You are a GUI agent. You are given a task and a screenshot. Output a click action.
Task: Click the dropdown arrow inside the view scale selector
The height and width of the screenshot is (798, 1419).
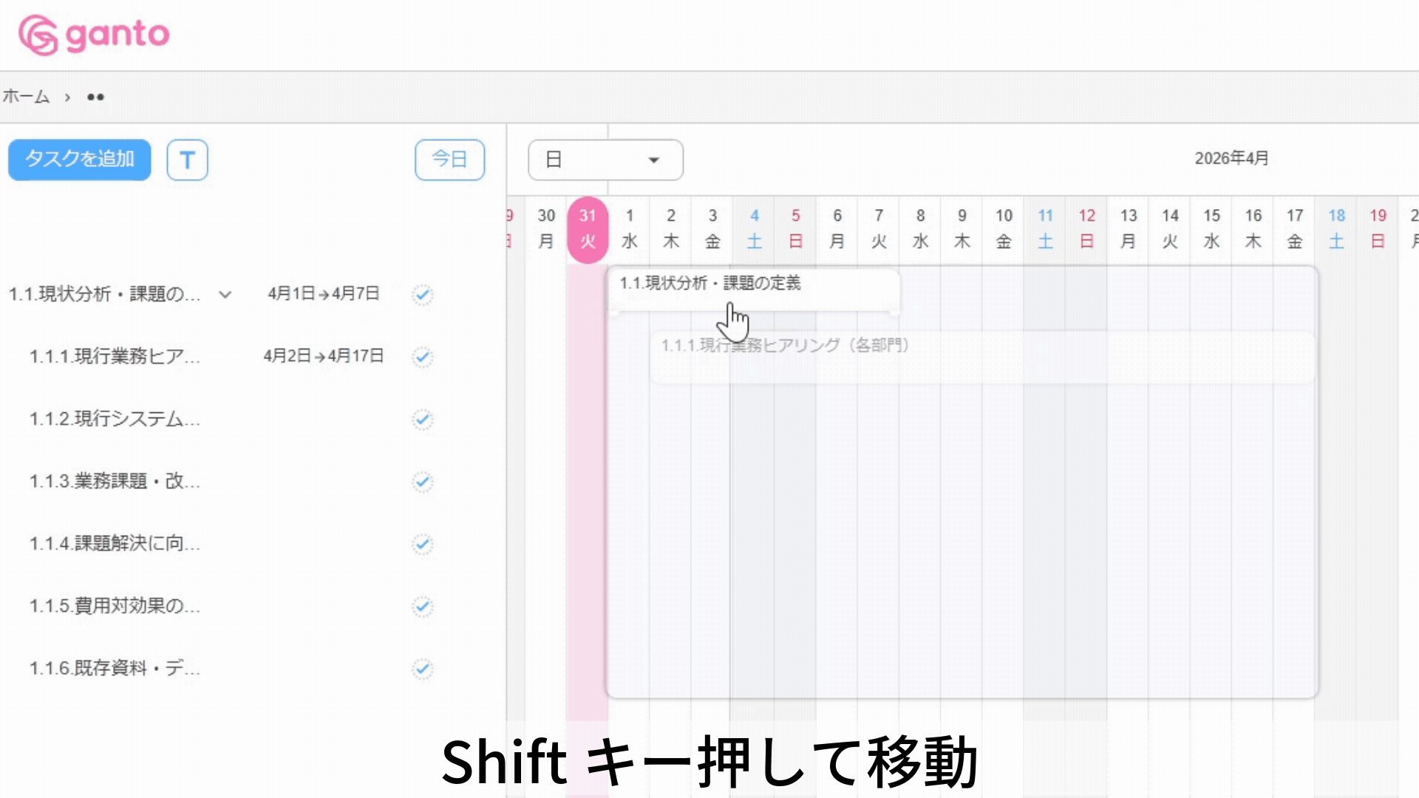pyautogui.click(x=653, y=160)
